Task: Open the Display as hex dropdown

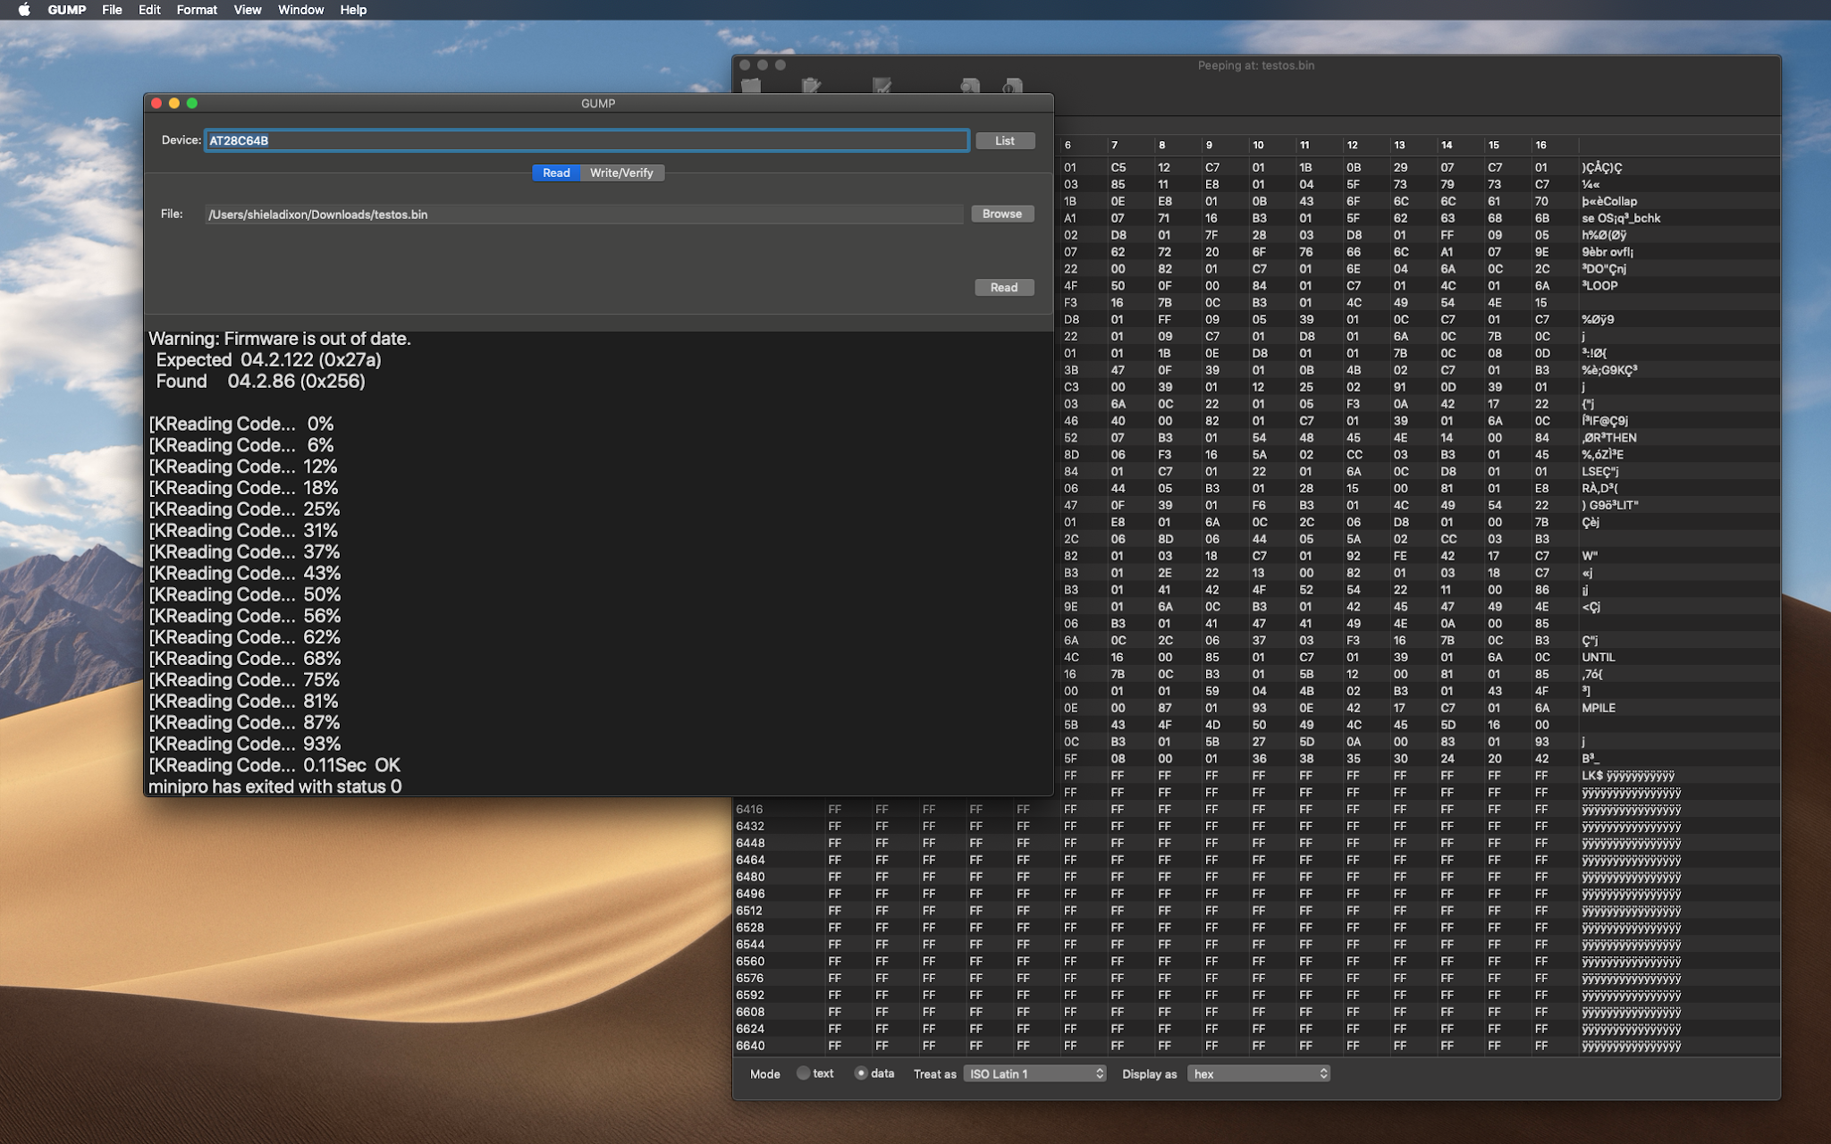Action: (1257, 1073)
